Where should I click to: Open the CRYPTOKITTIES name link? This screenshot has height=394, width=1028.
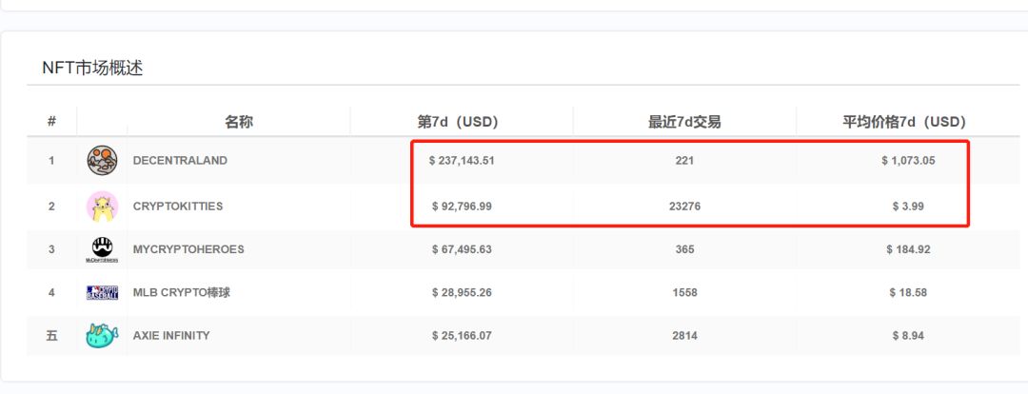(178, 207)
